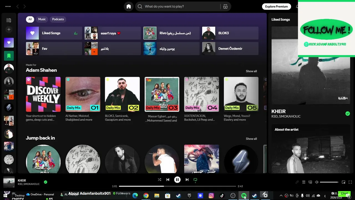Open Daily Mix 03 cover
The height and width of the screenshot is (200, 355).
(x=162, y=94)
